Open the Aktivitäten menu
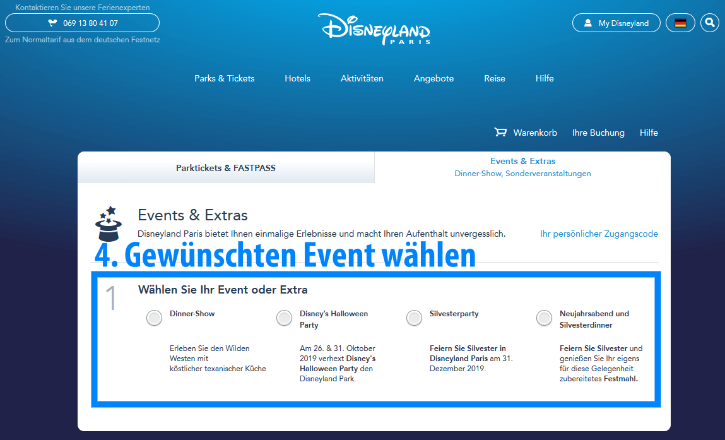725x440 pixels. (x=362, y=78)
